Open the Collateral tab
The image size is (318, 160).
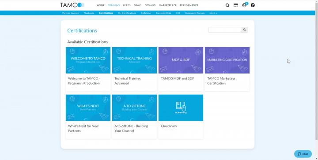pyautogui.click(x=146, y=13)
